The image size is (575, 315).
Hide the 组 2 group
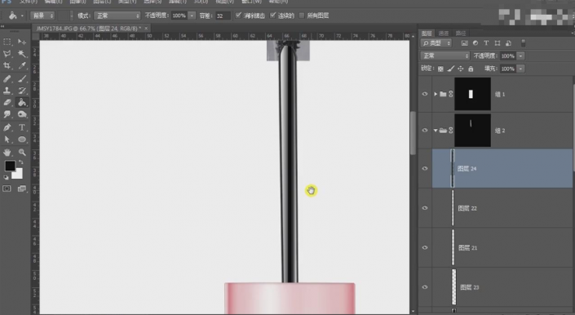click(x=425, y=131)
